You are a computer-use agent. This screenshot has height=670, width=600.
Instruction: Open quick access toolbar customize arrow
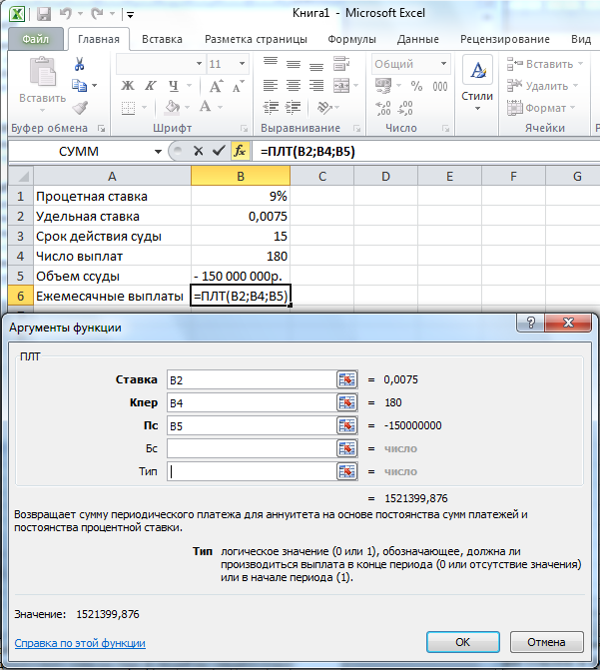tap(131, 15)
